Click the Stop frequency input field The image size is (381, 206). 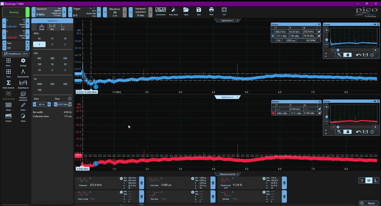62,105
